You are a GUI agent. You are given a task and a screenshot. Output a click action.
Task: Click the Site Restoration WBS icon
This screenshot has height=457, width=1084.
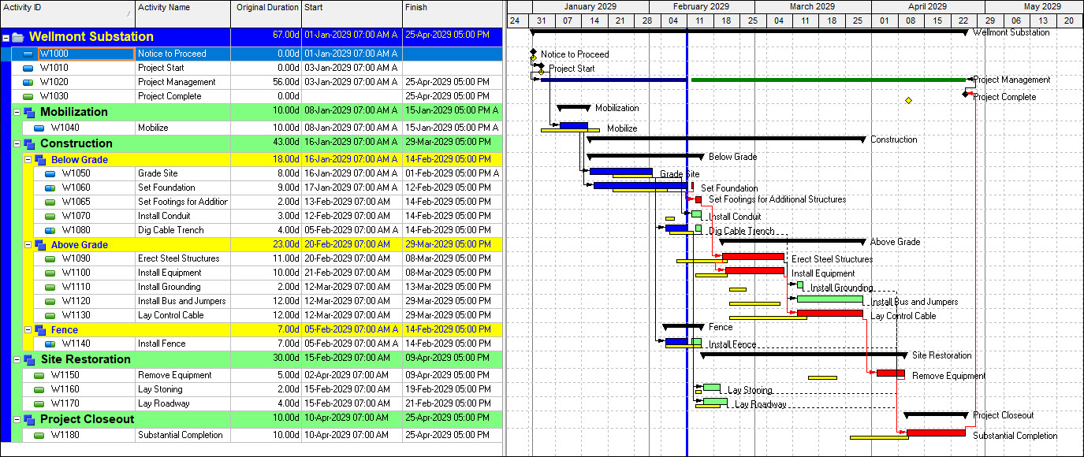pyautogui.click(x=29, y=360)
